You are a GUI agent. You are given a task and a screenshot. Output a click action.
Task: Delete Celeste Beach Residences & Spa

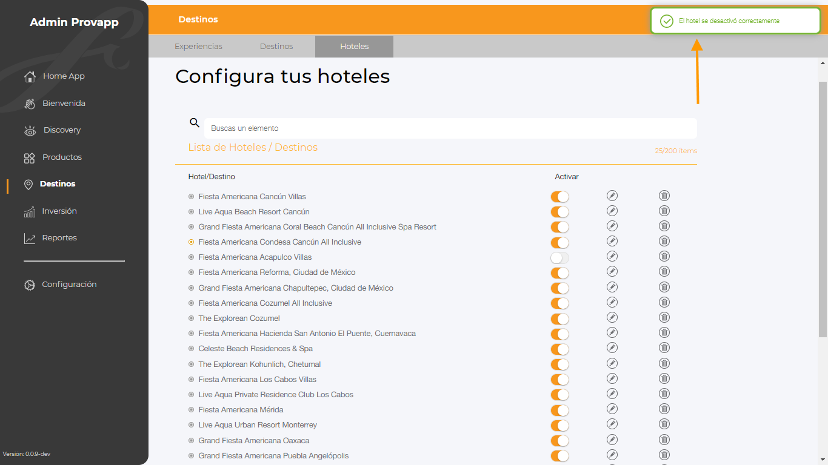664,348
